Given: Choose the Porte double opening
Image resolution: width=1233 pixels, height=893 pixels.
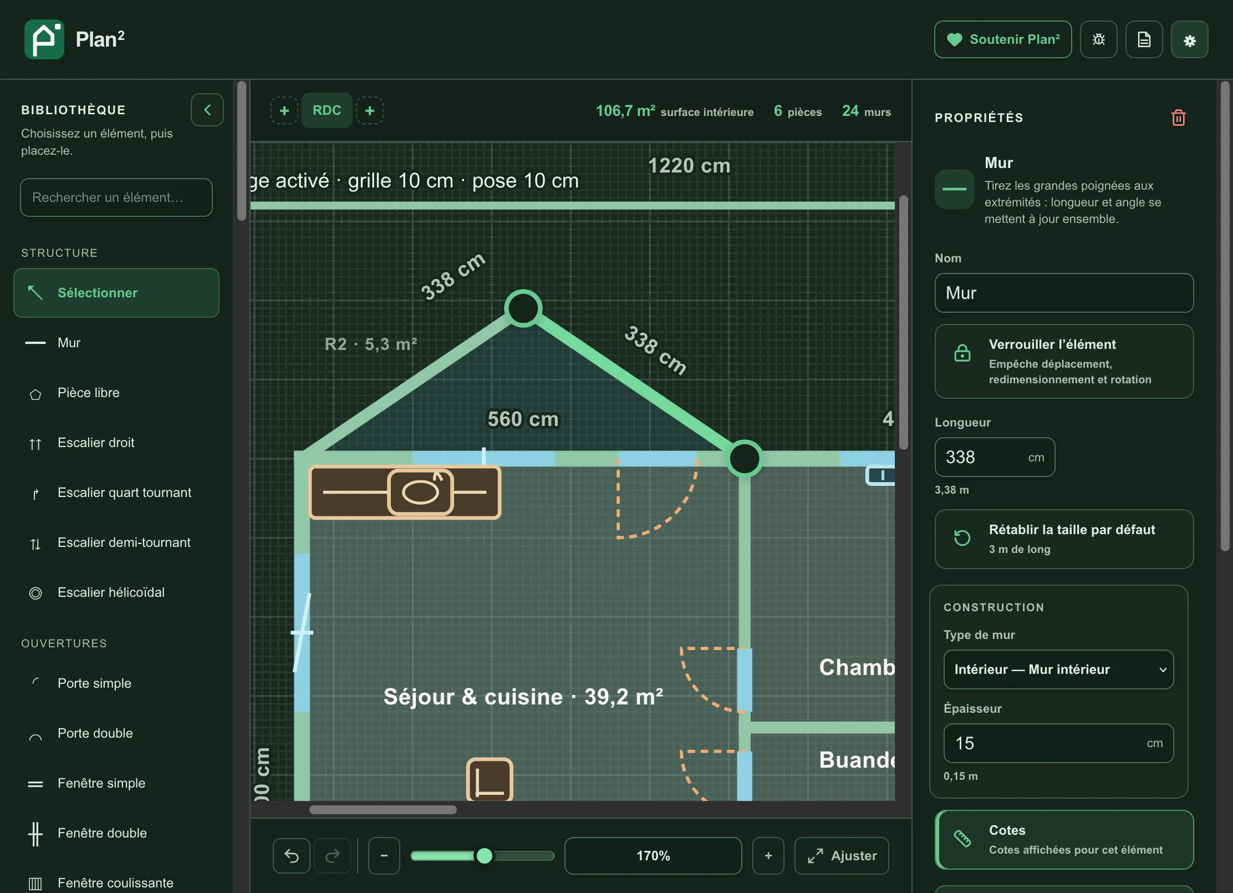Looking at the screenshot, I should click(116, 733).
